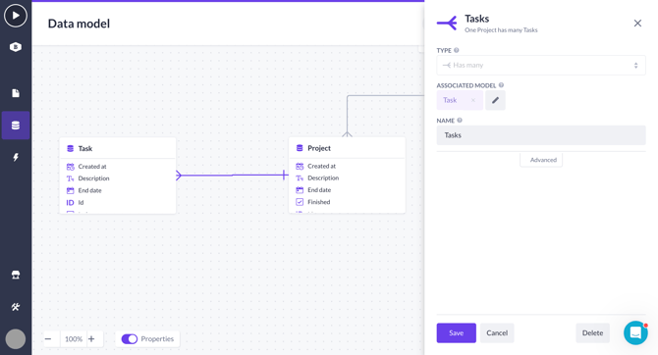658x355 pixels.
Task: Open the Has many type dropdown
Action: [541, 65]
